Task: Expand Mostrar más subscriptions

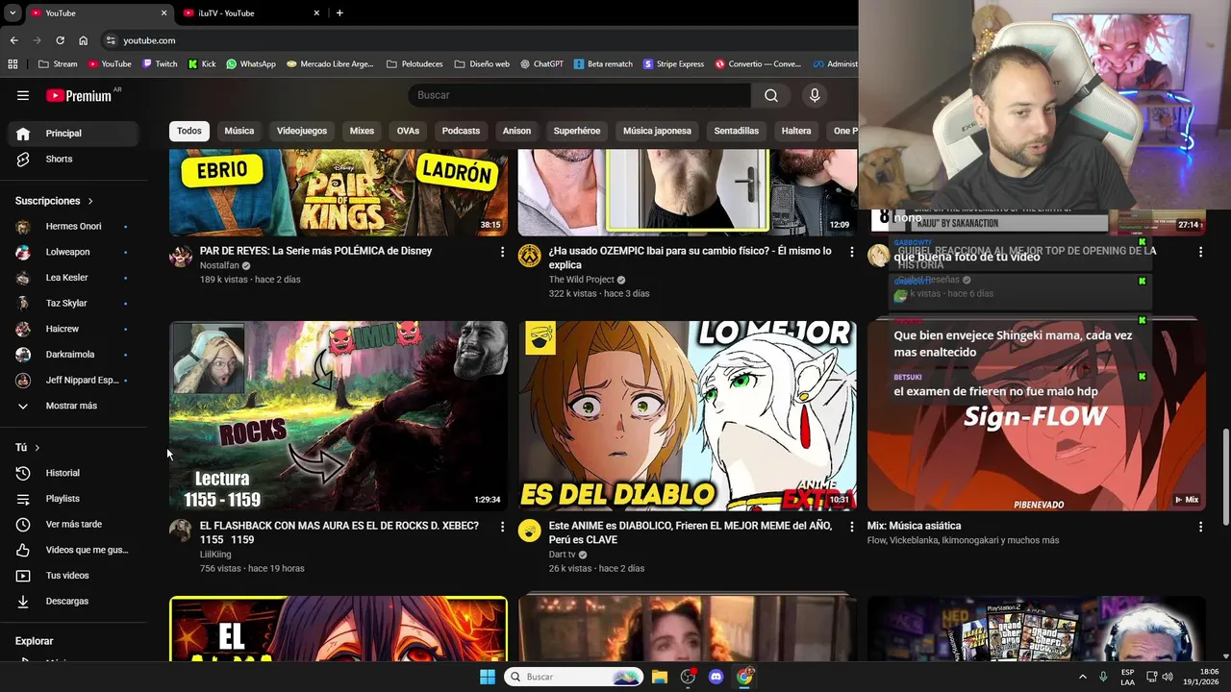Action: coord(73,406)
